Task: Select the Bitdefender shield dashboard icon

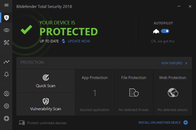Action: (7, 18)
